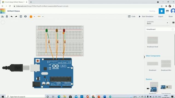Select the Arduino tone keyboard starter thumbnail
The width and height of the screenshot is (175, 98).
(166, 87)
